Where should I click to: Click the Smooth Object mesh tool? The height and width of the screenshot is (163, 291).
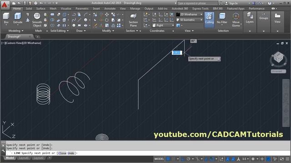[x=37, y=20]
